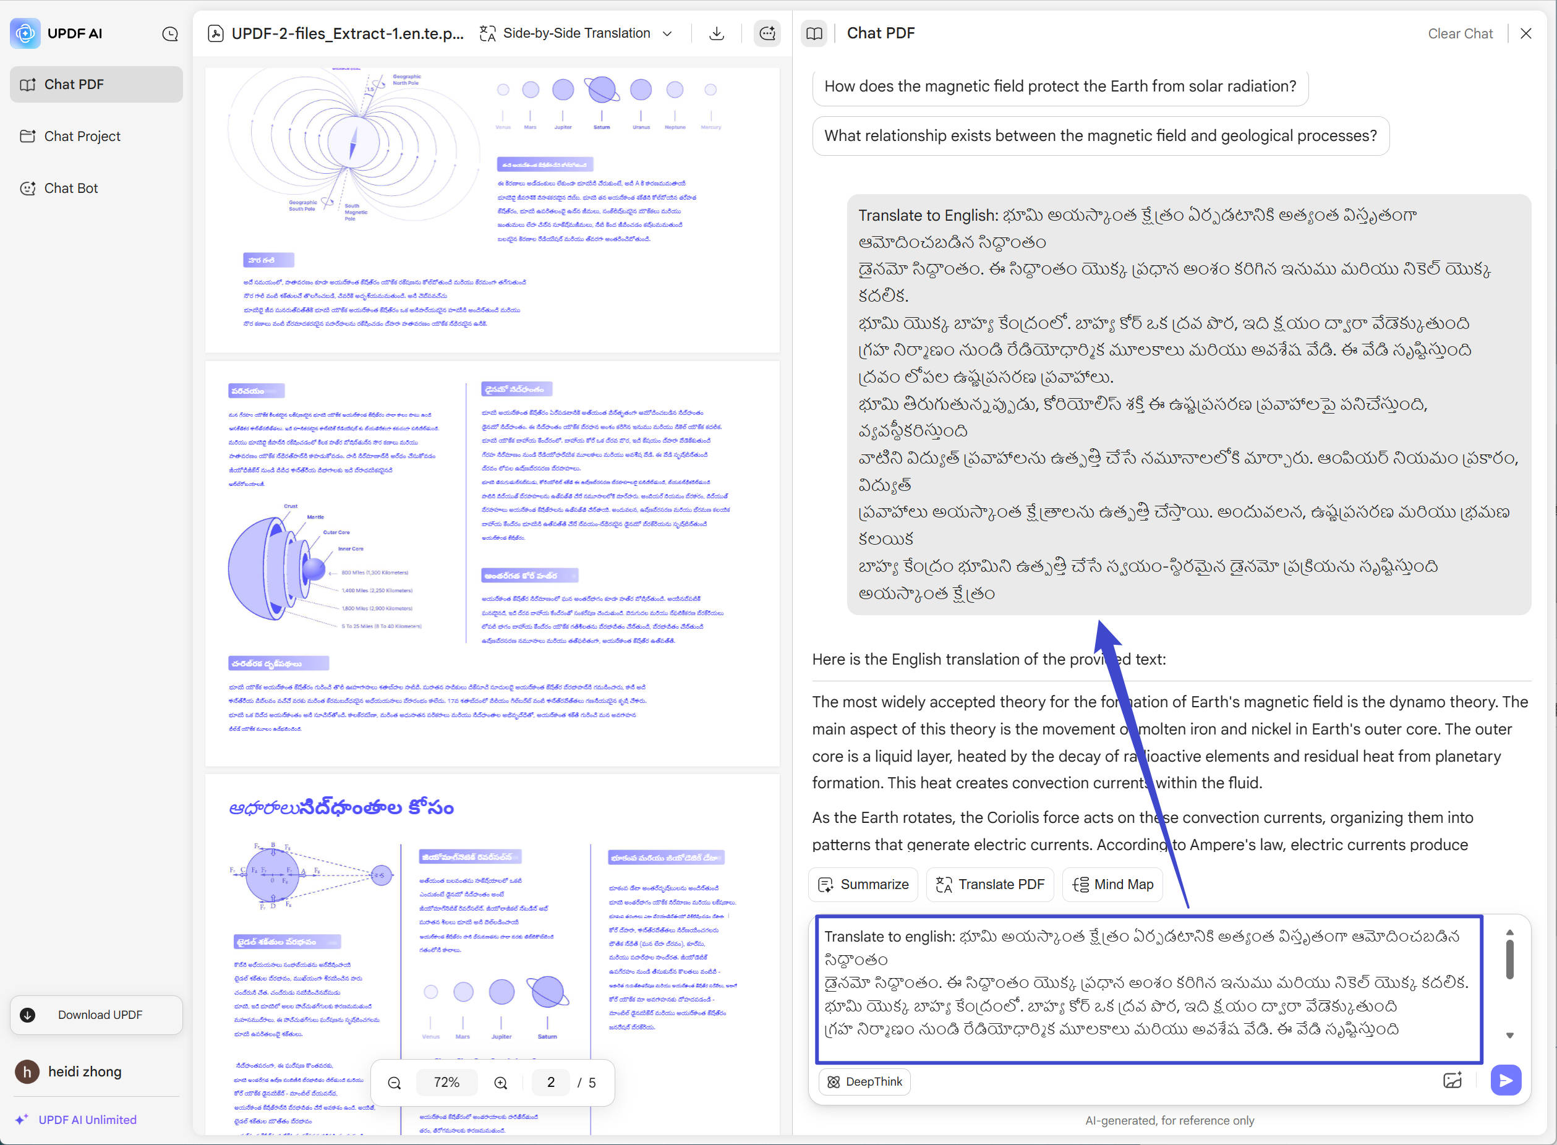The height and width of the screenshot is (1145, 1557).
Task: Click the UPDF AI logo icon
Action: pos(25,33)
